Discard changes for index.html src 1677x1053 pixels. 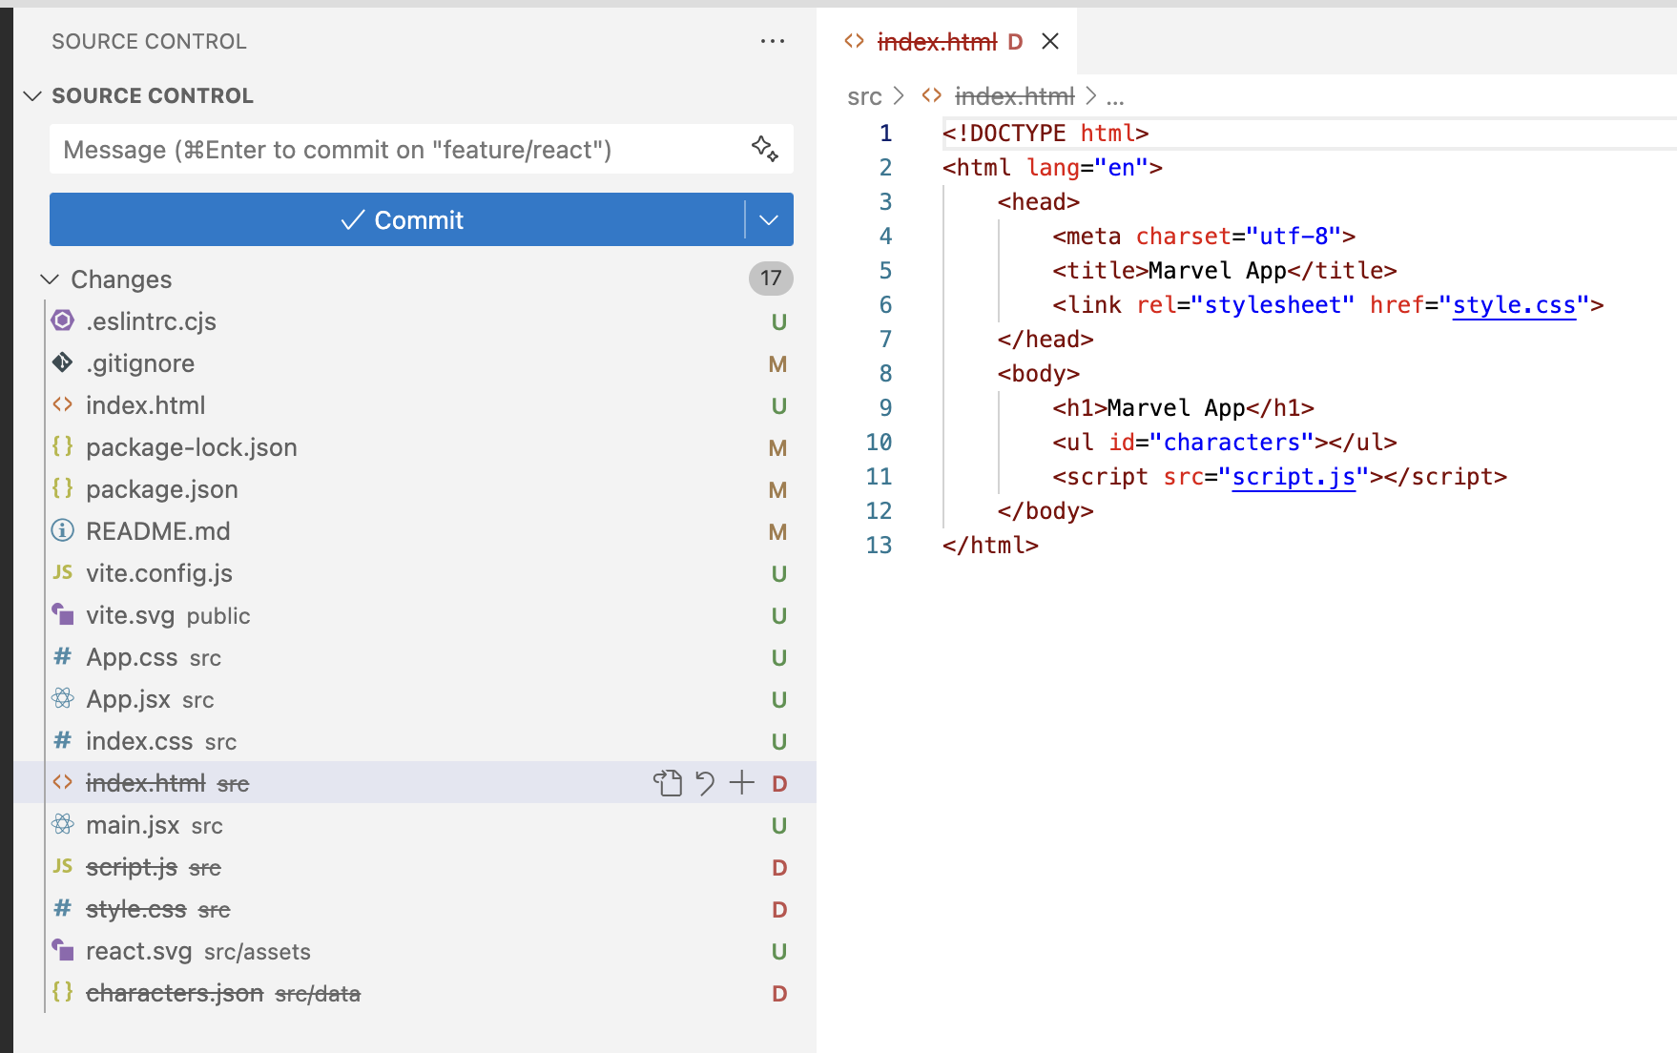click(705, 783)
